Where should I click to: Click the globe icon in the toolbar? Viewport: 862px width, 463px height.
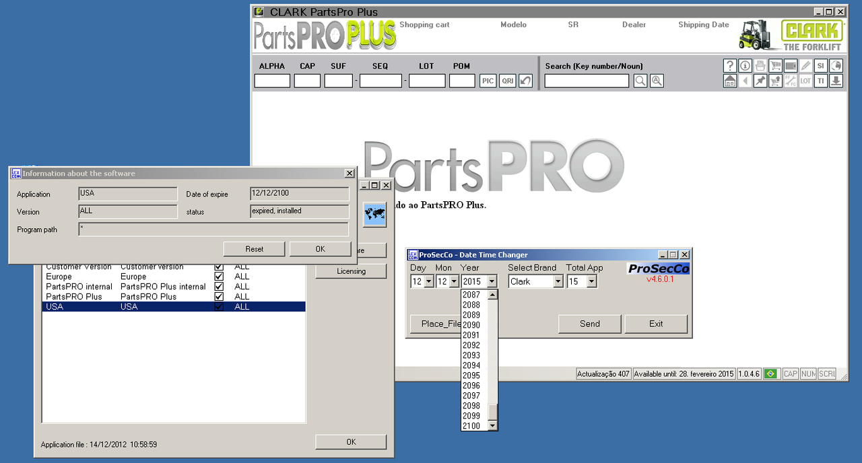836,66
